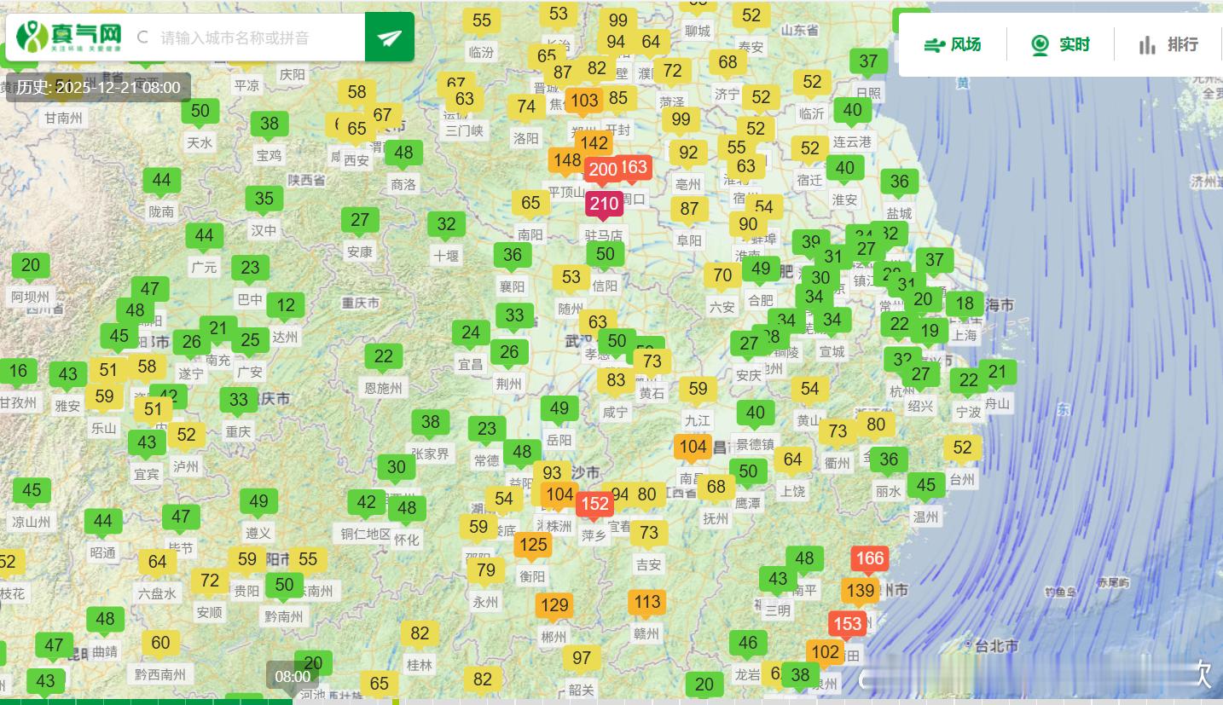Click the 44 AQI marker above 陇南

(x=161, y=180)
